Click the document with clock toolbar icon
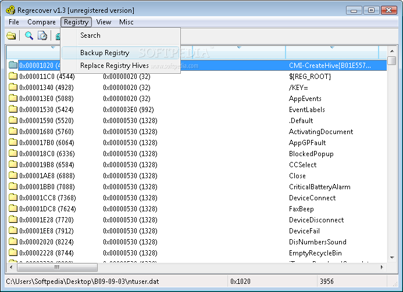403x292 pixels. pos(42,35)
